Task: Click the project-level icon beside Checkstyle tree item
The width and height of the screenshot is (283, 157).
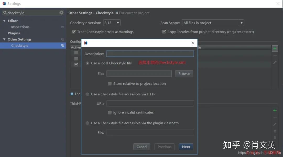Action: [63, 46]
